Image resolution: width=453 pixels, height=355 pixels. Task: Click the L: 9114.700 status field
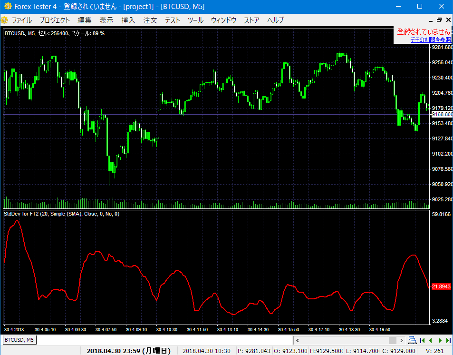(x=363, y=351)
